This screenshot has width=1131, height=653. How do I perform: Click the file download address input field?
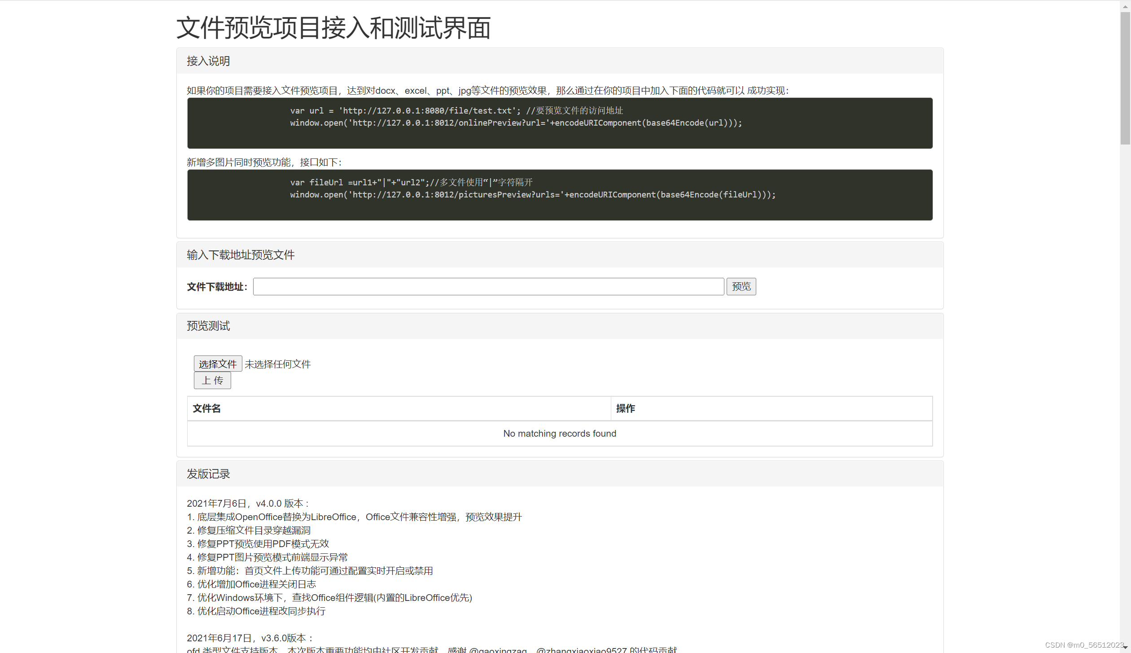coord(488,286)
